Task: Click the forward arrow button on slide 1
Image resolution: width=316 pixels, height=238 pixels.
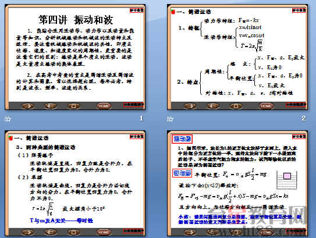Action: coord(28,105)
